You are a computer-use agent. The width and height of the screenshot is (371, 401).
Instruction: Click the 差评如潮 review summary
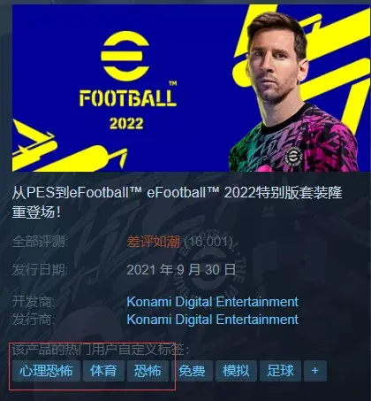[x=154, y=242]
